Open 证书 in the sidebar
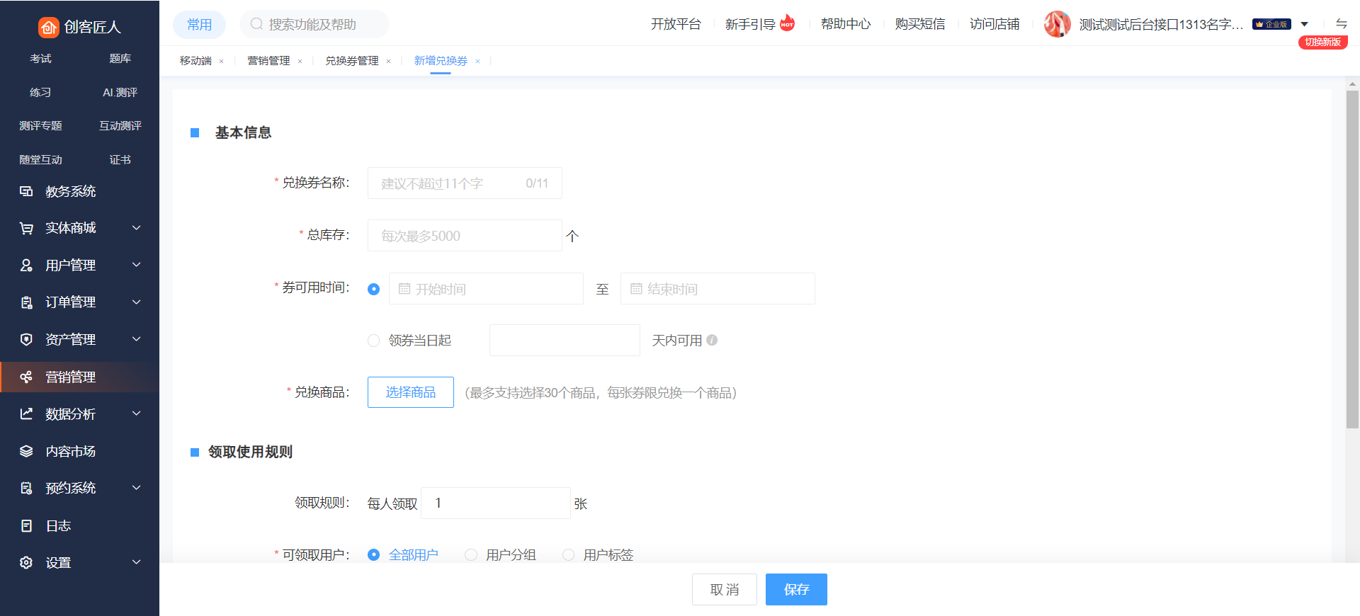1360x616 pixels. pos(120,159)
